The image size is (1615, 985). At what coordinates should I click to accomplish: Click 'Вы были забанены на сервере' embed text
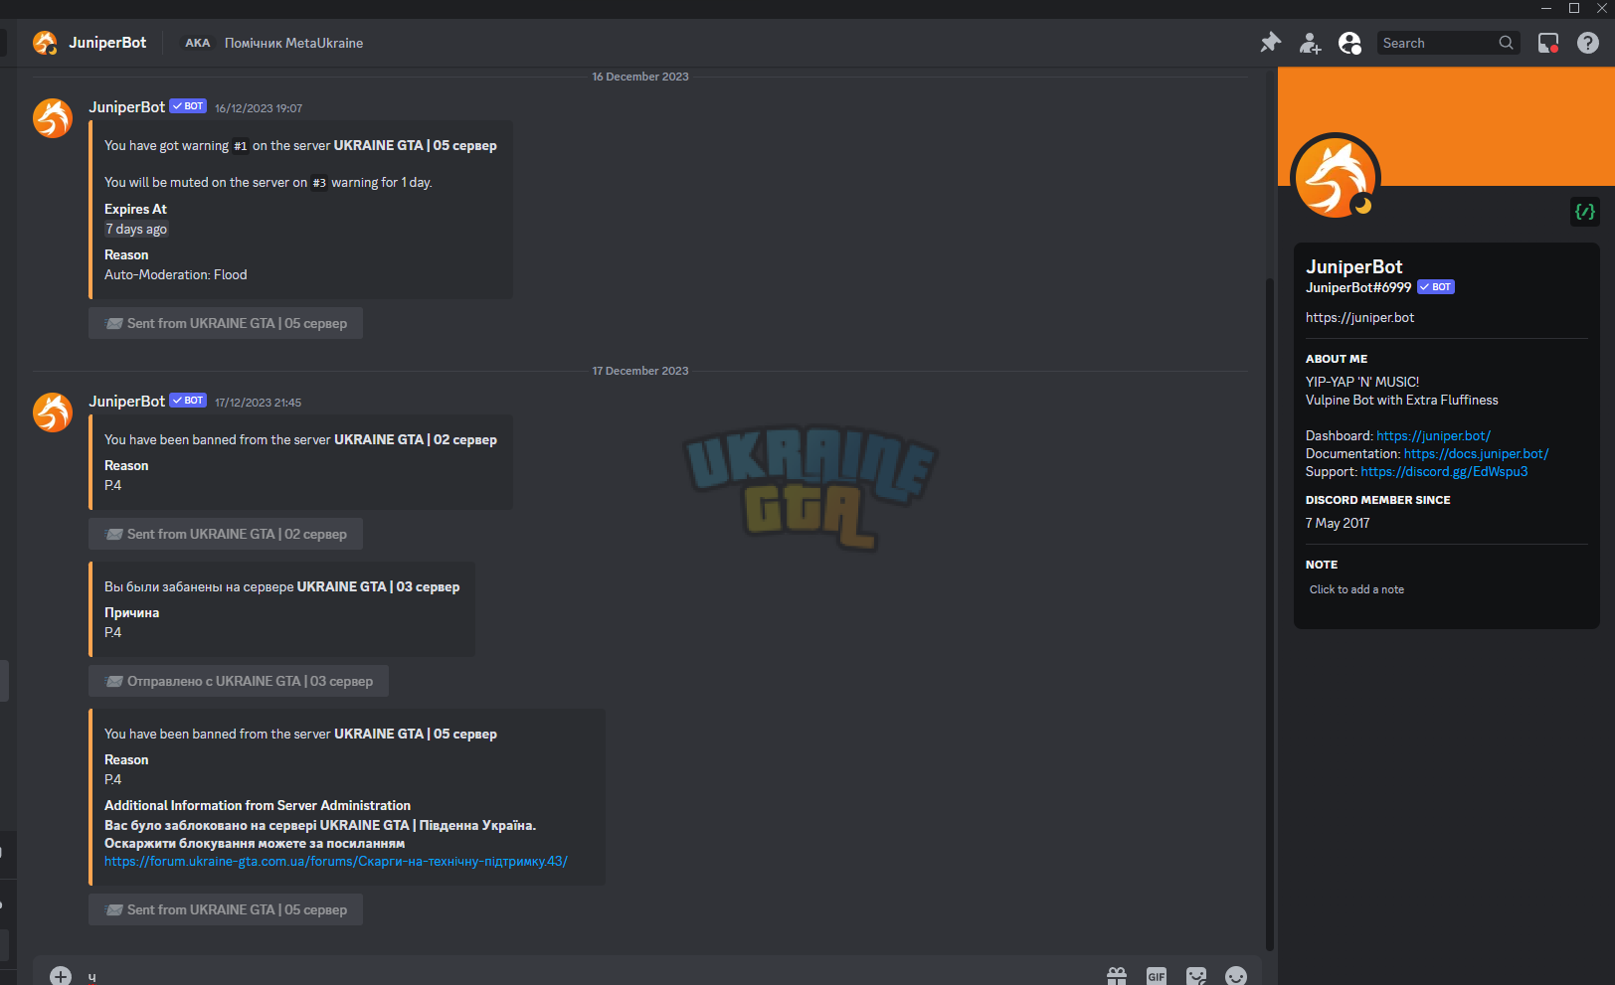[199, 587]
